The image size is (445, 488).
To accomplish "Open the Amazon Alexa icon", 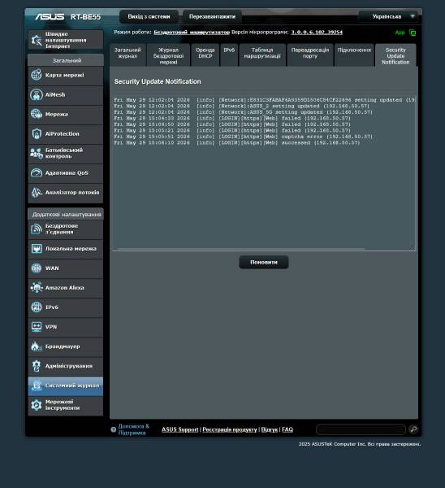I will (x=36, y=288).
